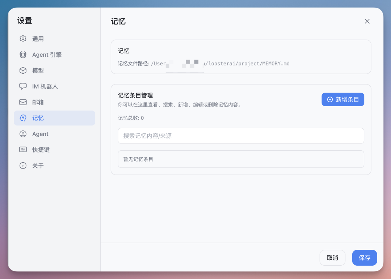Close the 记忆 settings dialog

(367, 21)
